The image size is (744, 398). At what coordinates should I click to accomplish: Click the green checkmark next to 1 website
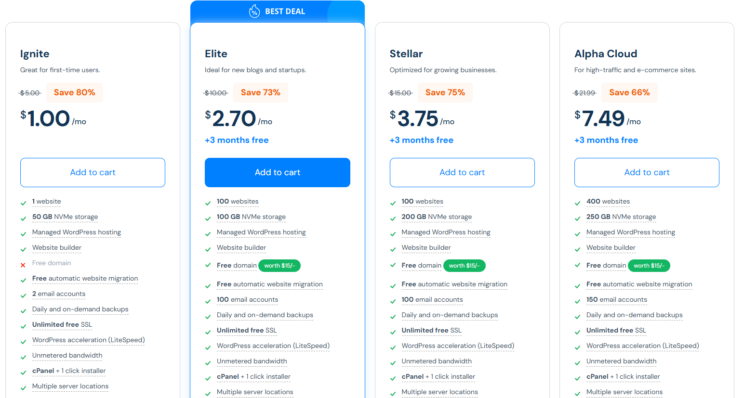click(23, 204)
